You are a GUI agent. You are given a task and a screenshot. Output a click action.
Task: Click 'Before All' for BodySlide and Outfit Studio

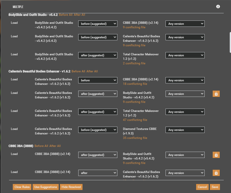click(x=66, y=15)
